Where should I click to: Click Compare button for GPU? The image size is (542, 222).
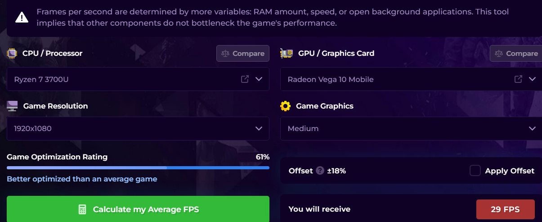pyautogui.click(x=516, y=53)
